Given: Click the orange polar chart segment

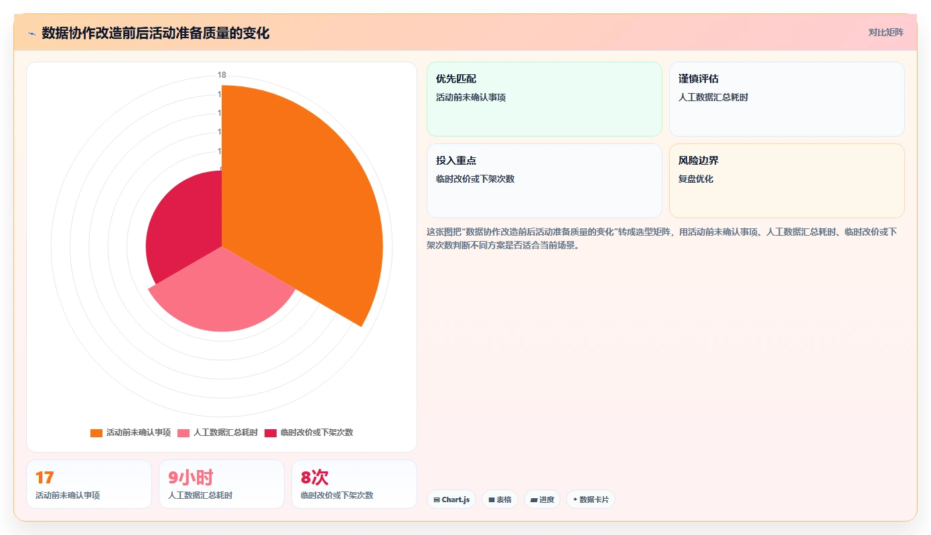Looking at the screenshot, I should point(301,208).
